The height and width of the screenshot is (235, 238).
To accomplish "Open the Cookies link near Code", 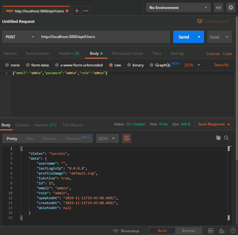I will click(213, 54).
